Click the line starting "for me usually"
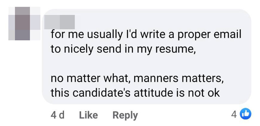The height and width of the screenshot is (126, 260). (x=146, y=35)
